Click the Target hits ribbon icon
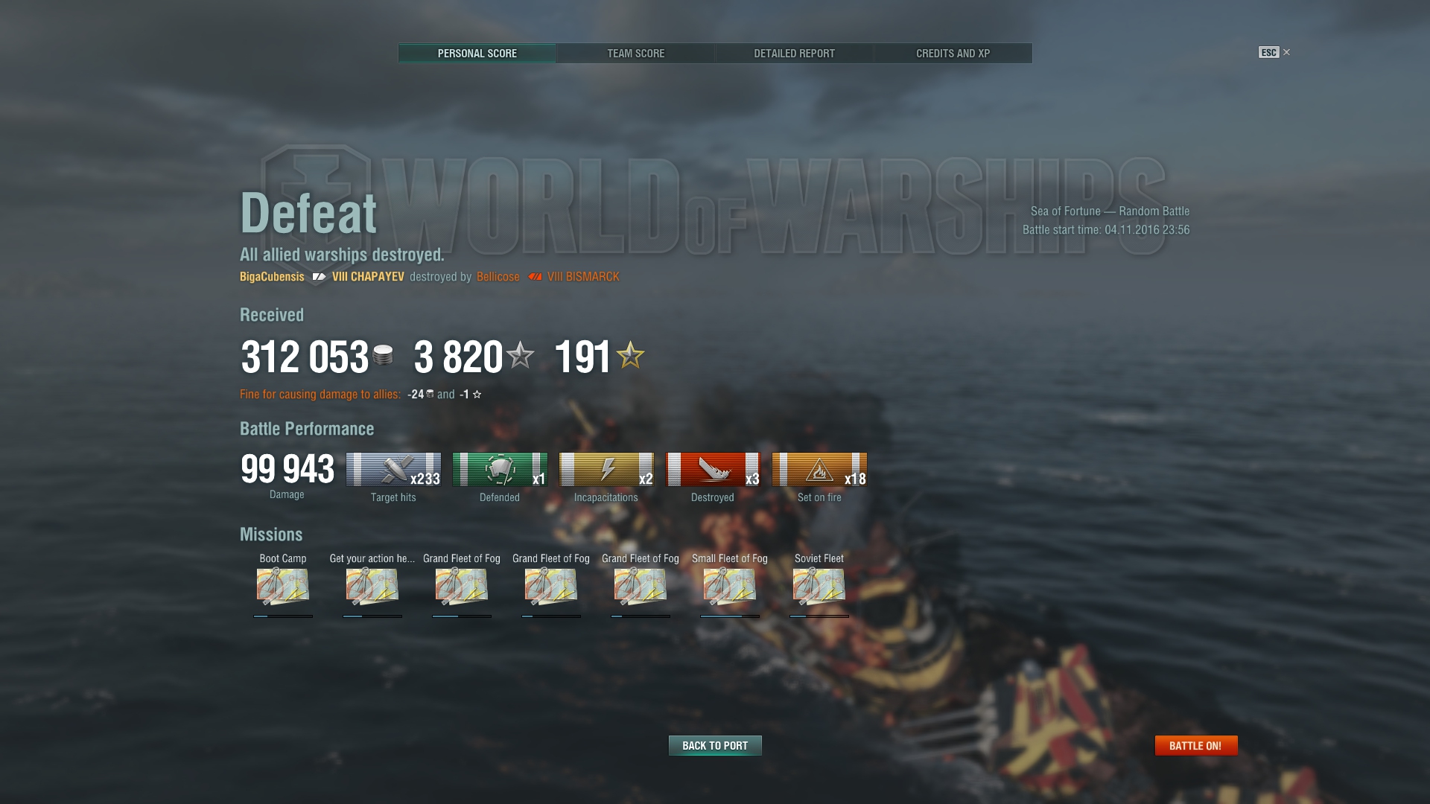 pos(393,470)
